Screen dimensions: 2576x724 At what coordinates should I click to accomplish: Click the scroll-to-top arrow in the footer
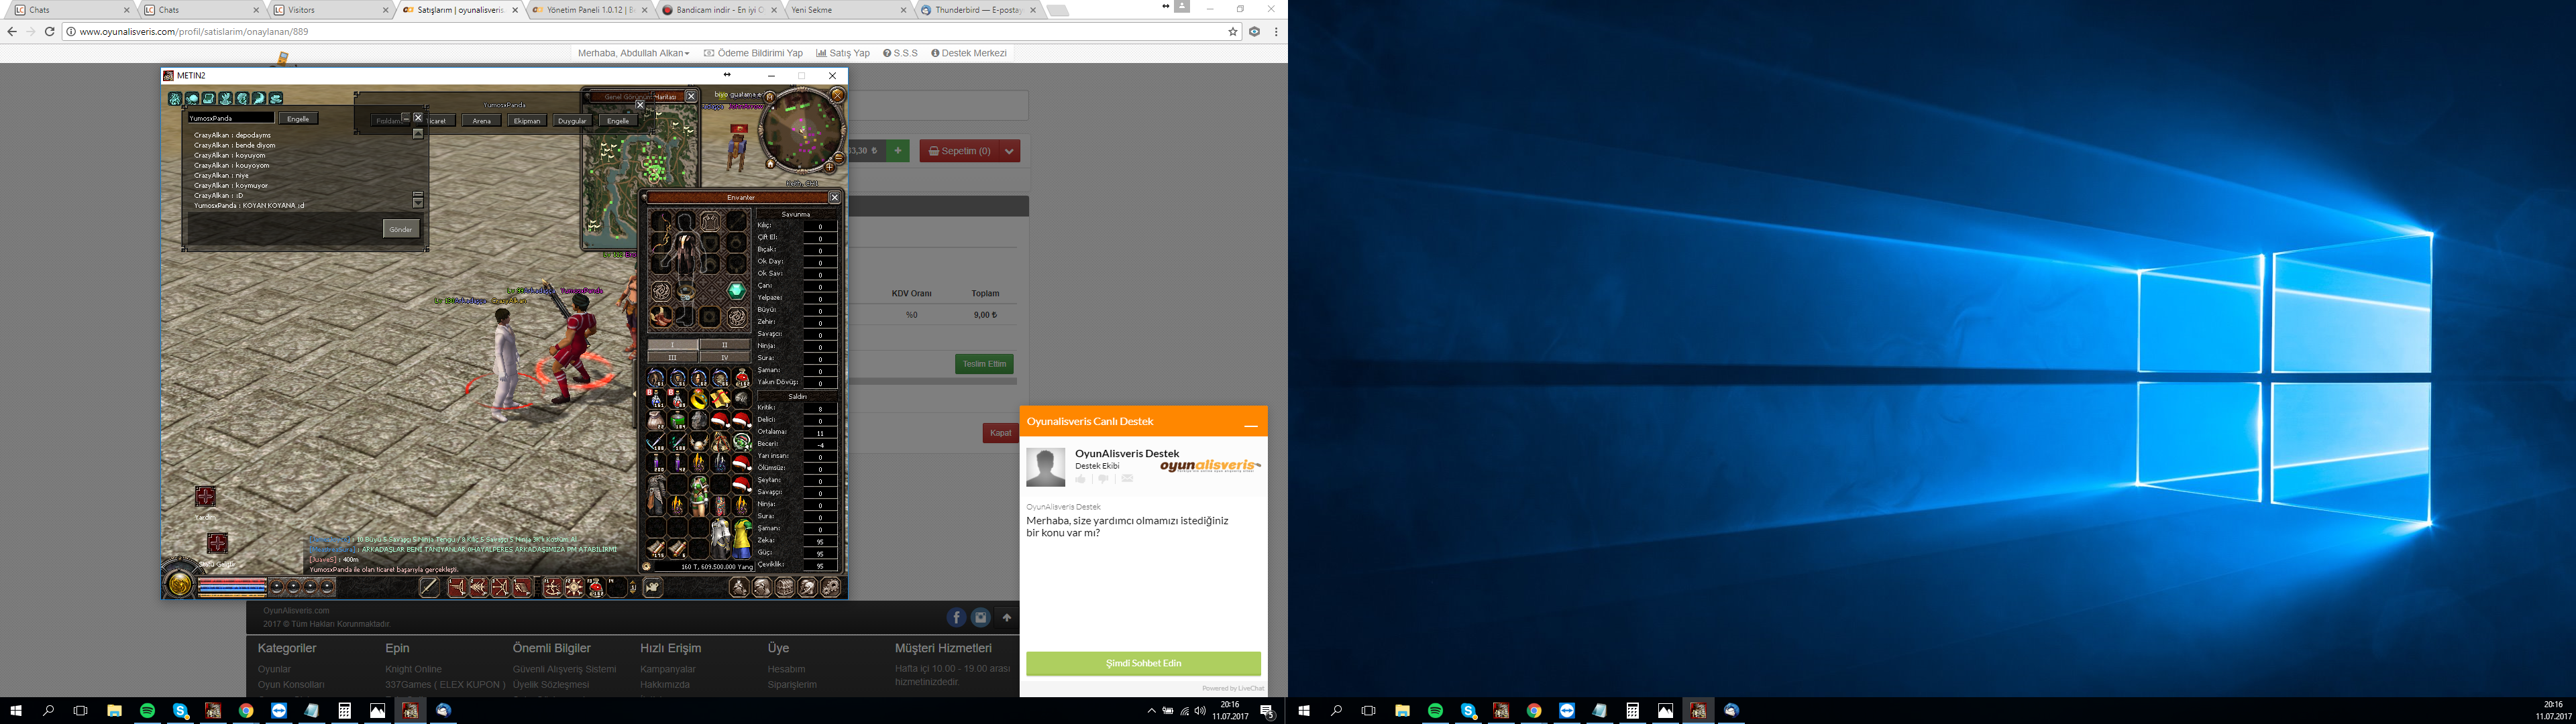pos(1007,618)
